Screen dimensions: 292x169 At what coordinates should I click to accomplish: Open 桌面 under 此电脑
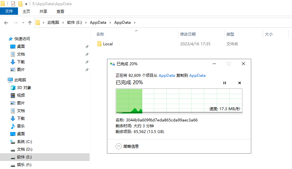click(21, 134)
